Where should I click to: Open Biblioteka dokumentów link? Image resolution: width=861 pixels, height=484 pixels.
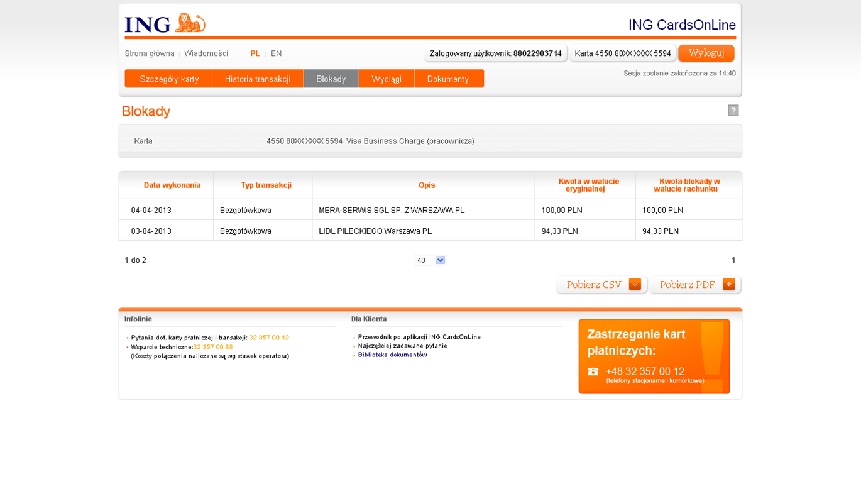coord(392,355)
